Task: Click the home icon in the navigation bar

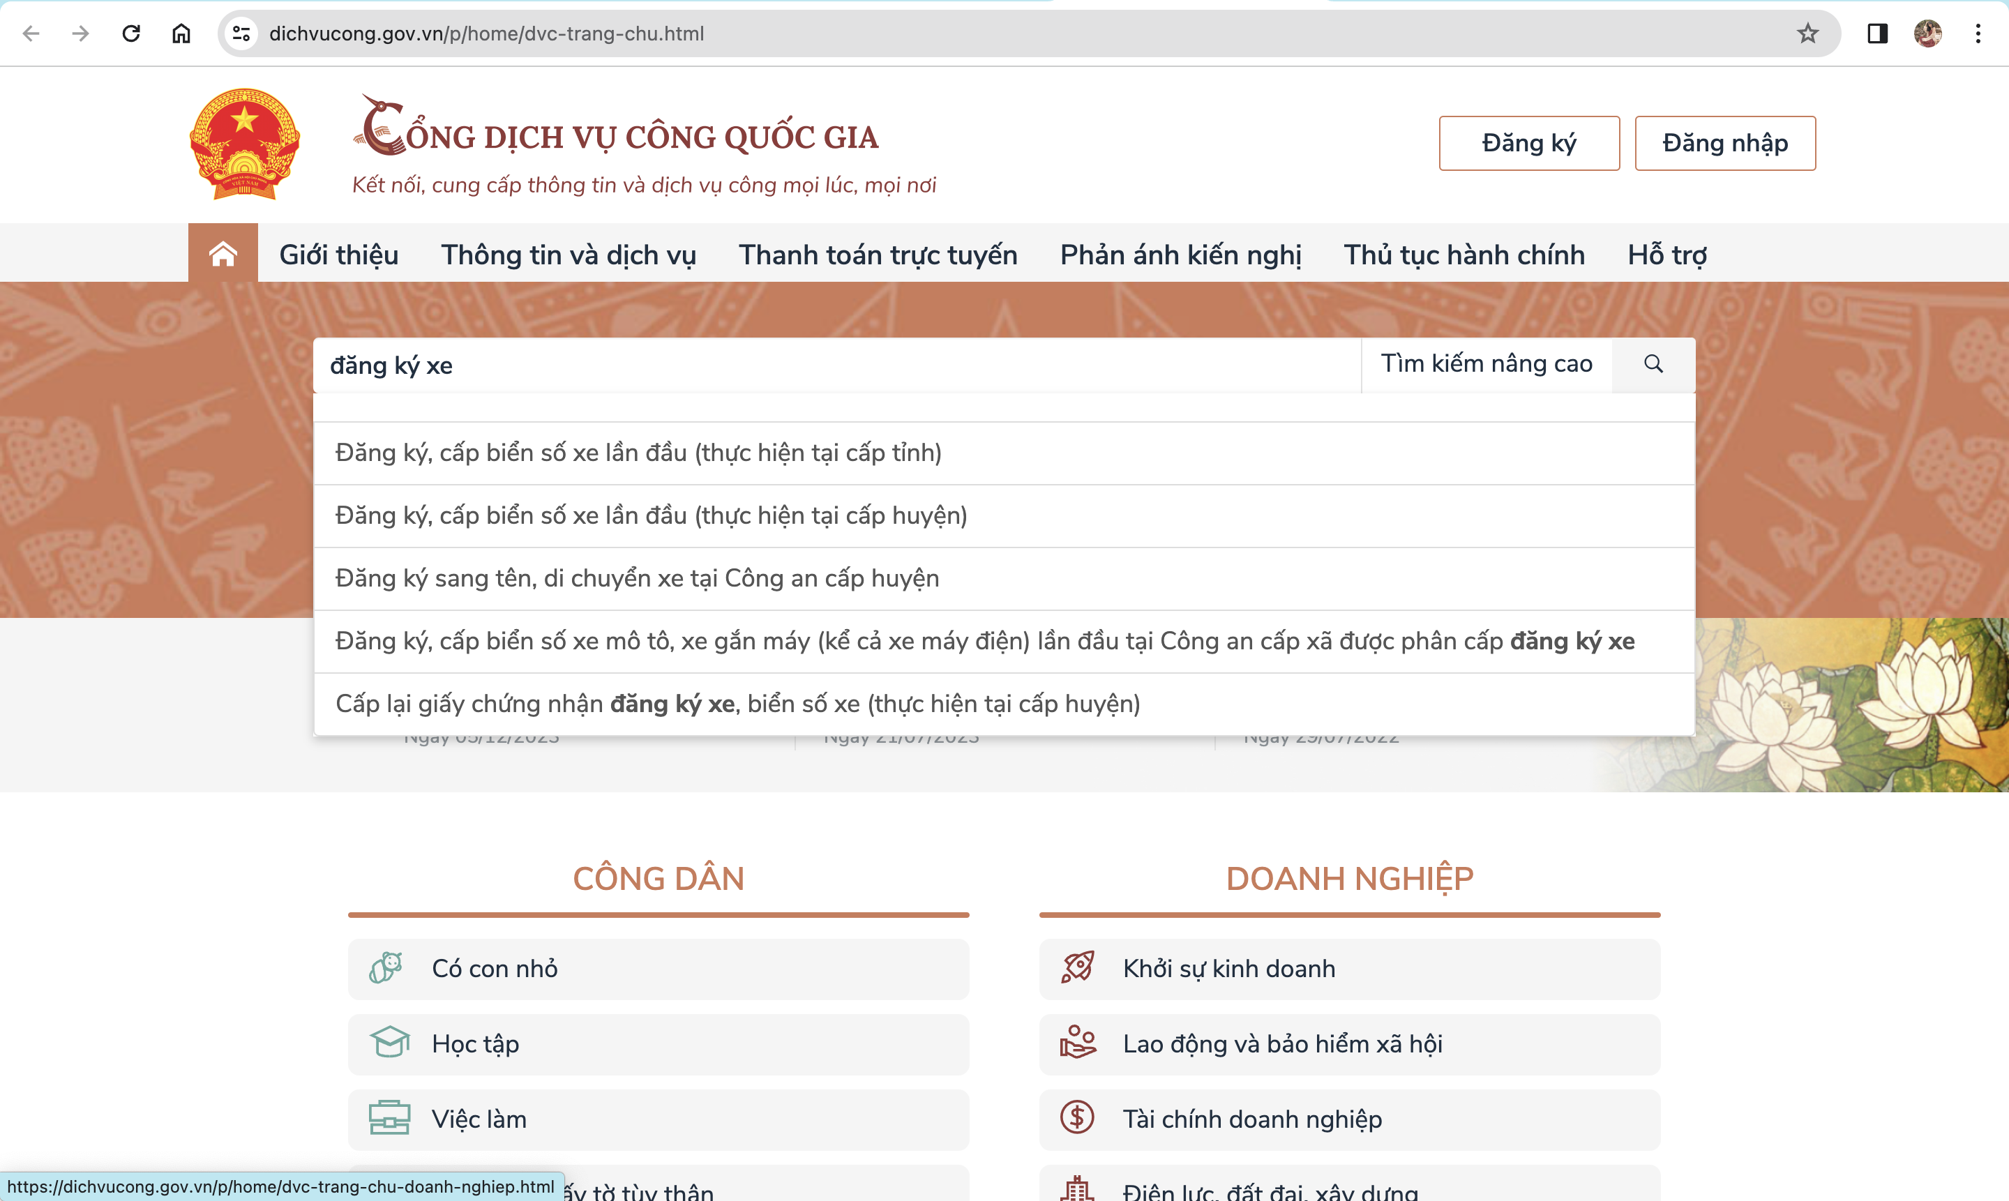Action: [223, 253]
